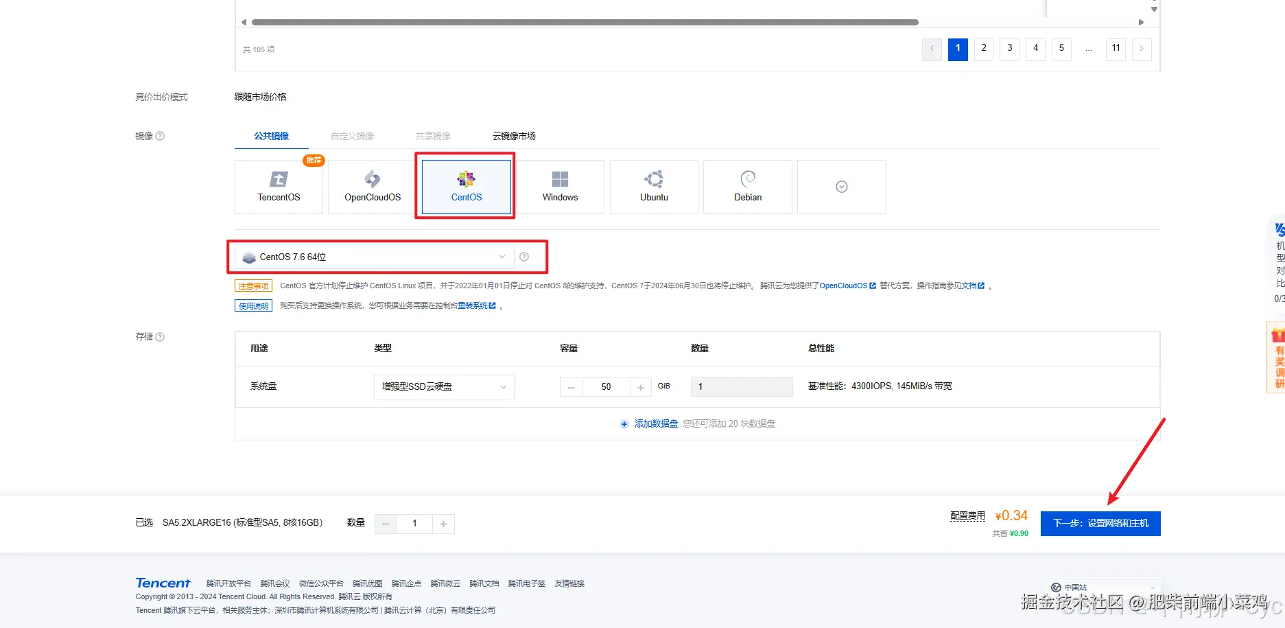This screenshot has height=628, width=1285.
Task: Go to page 5 of instance list
Action: (1061, 49)
